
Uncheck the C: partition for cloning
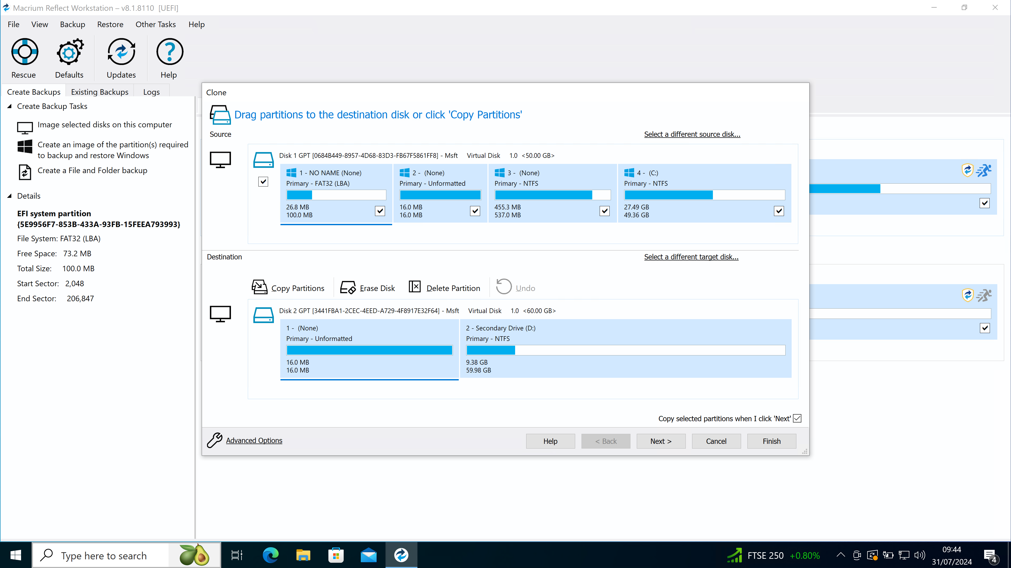click(x=779, y=211)
